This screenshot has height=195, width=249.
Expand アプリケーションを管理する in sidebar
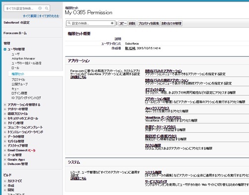(5, 105)
